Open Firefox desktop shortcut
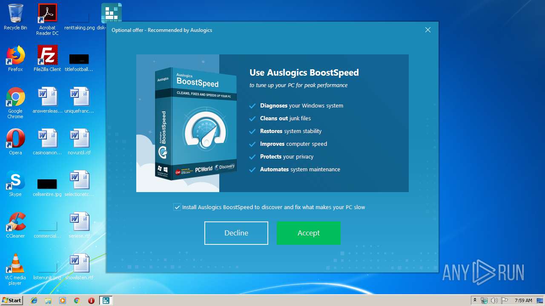The image size is (545, 306). pyautogui.click(x=15, y=59)
